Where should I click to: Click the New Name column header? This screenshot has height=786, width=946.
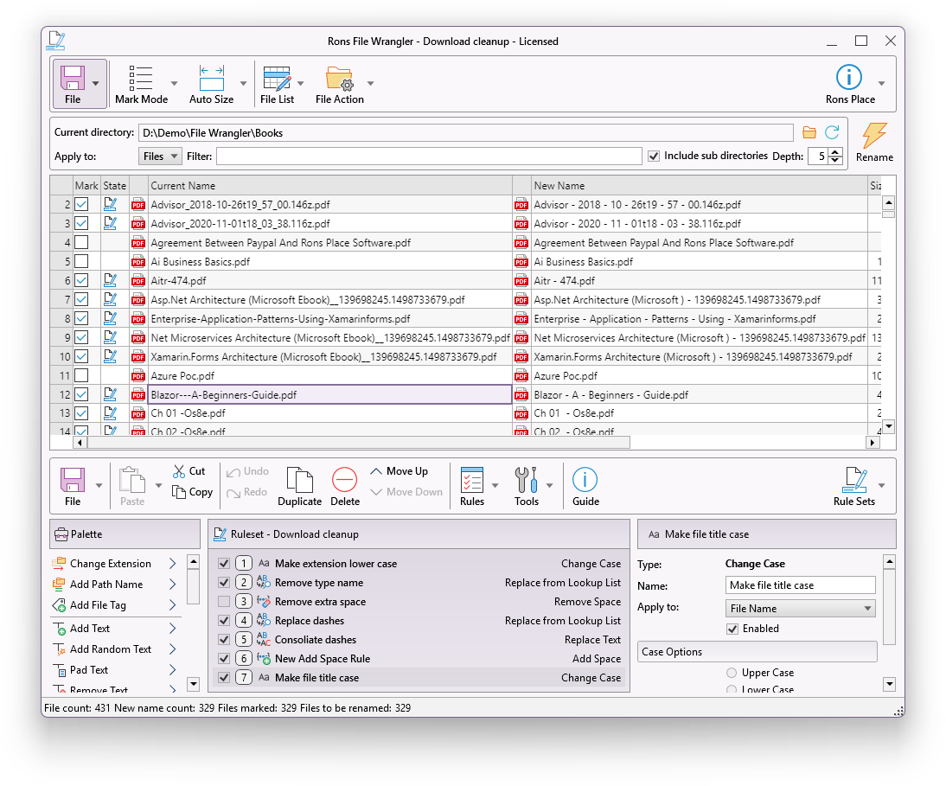698,186
